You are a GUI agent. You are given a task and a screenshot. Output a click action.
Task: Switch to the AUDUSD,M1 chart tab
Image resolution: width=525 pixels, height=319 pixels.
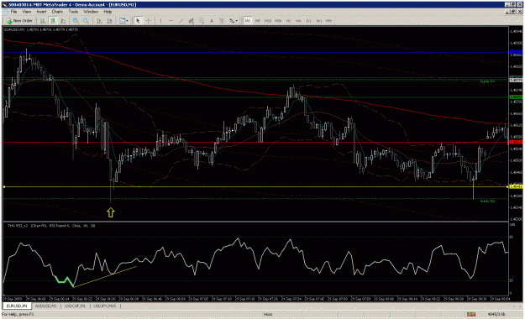(x=46, y=306)
